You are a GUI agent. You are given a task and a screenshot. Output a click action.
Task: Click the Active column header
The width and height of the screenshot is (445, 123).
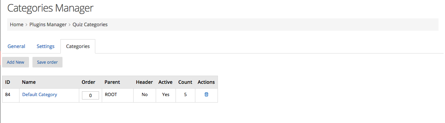point(166,82)
